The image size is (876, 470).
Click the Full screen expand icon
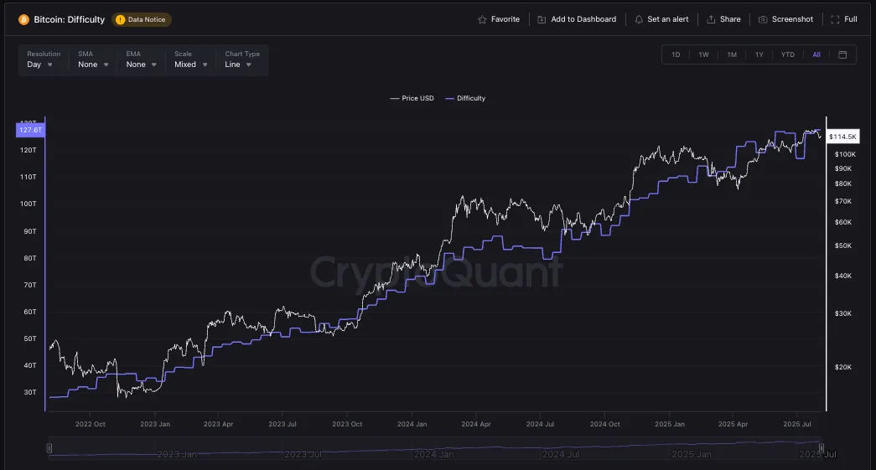pyautogui.click(x=835, y=19)
